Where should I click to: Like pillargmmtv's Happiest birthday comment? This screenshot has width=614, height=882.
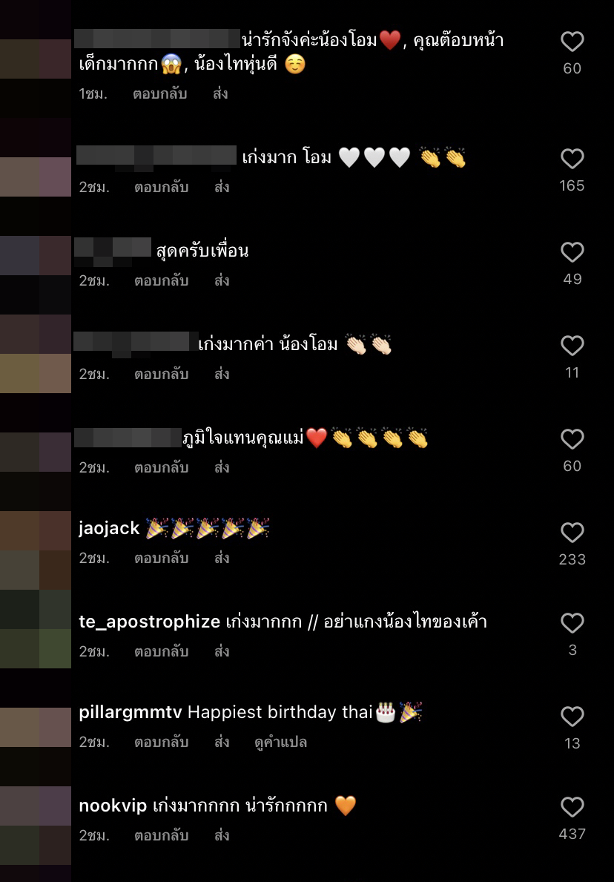point(572,716)
